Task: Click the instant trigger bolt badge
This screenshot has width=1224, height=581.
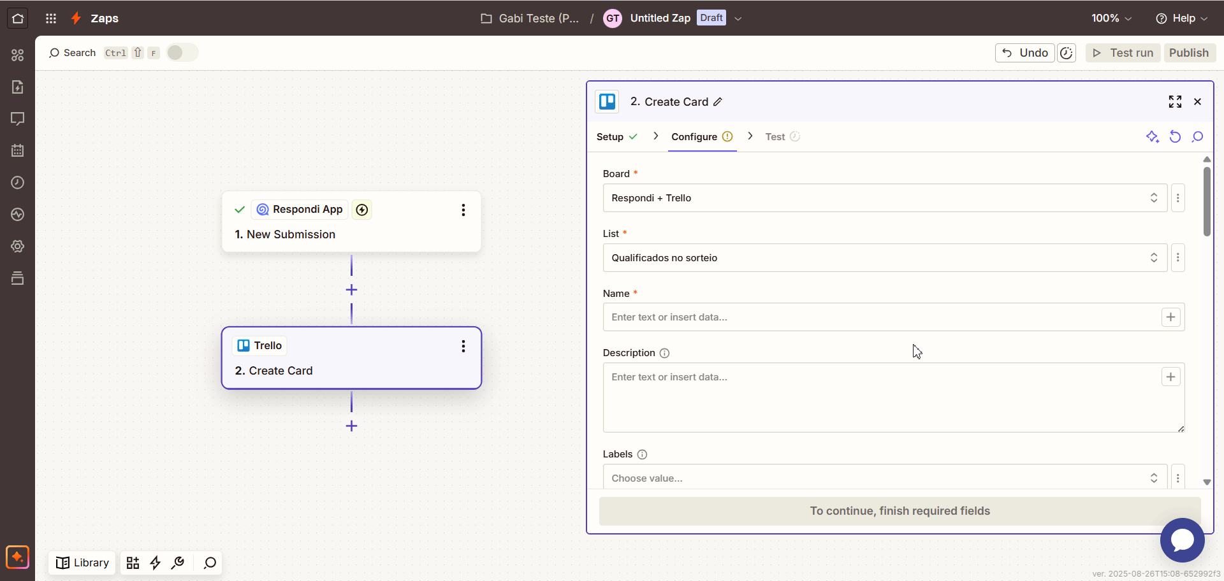Action: (362, 210)
